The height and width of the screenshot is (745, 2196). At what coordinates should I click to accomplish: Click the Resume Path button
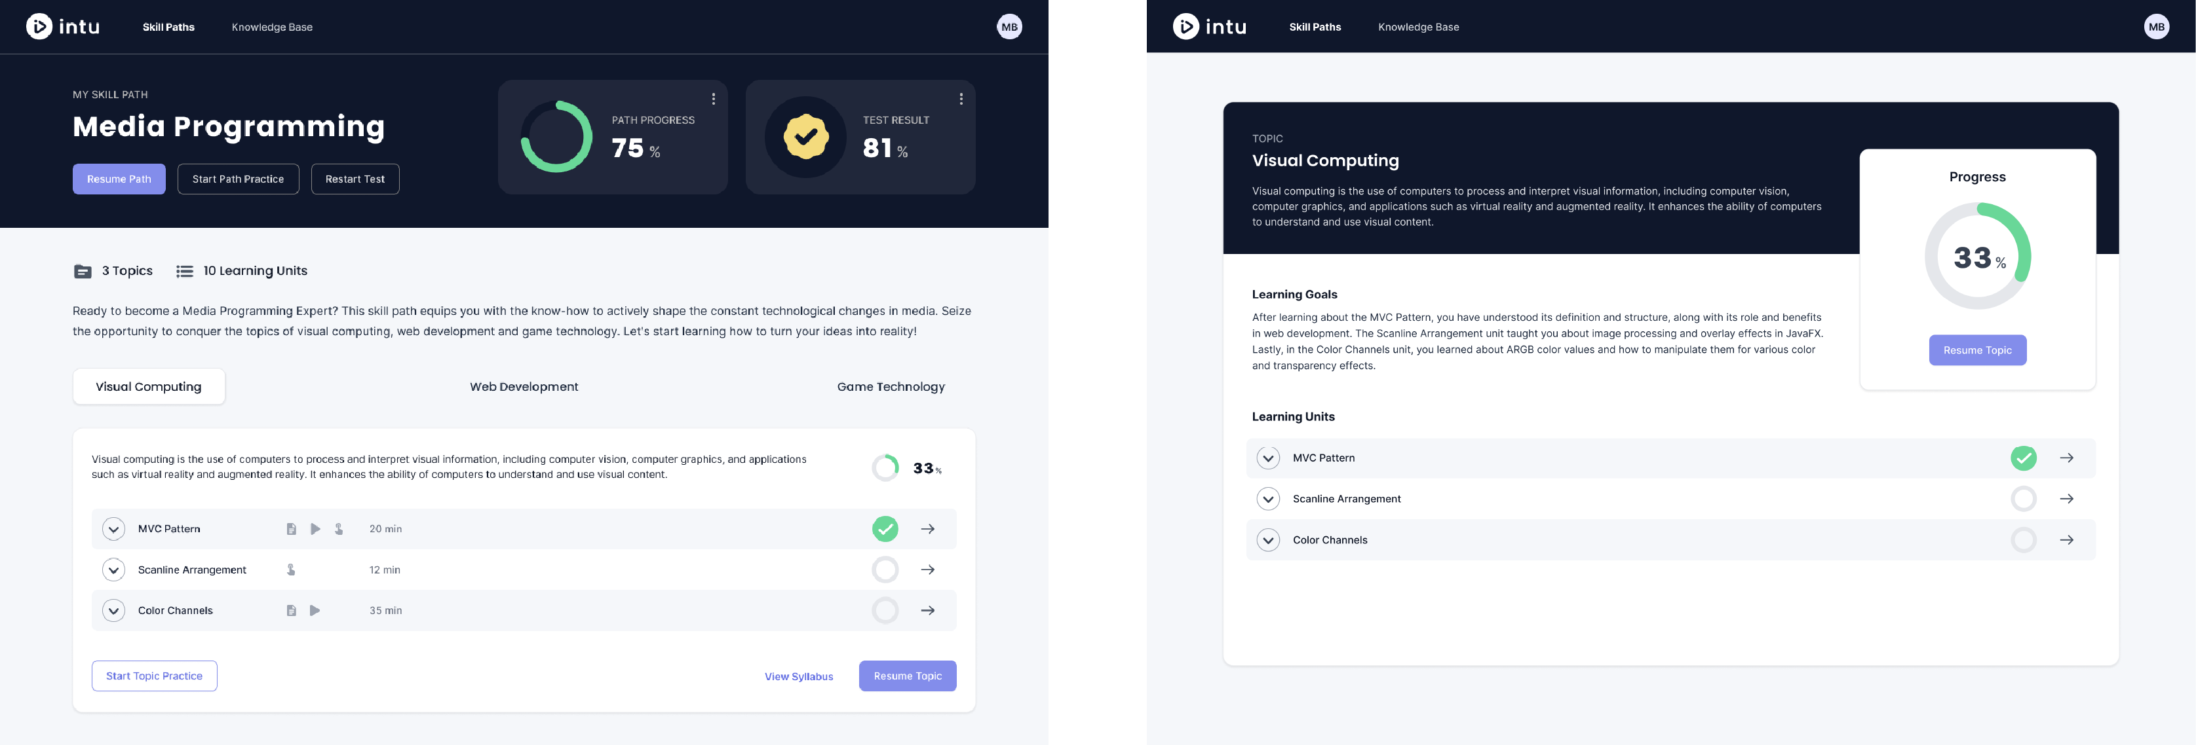119,178
